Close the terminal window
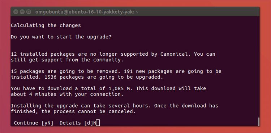 [x=16, y=12]
